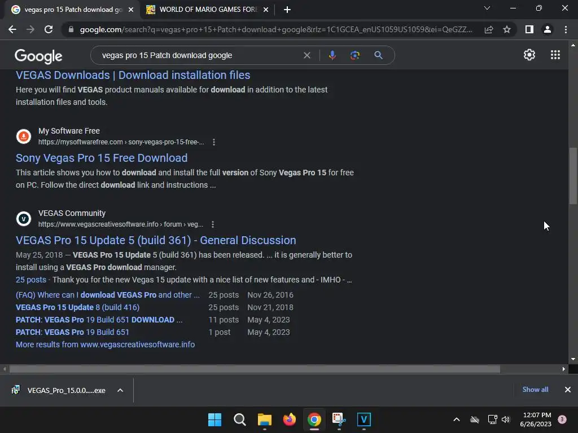This screenshot has width=578, height=433.
Task: Click the browser address bar URL
Action: click(276, 29)
